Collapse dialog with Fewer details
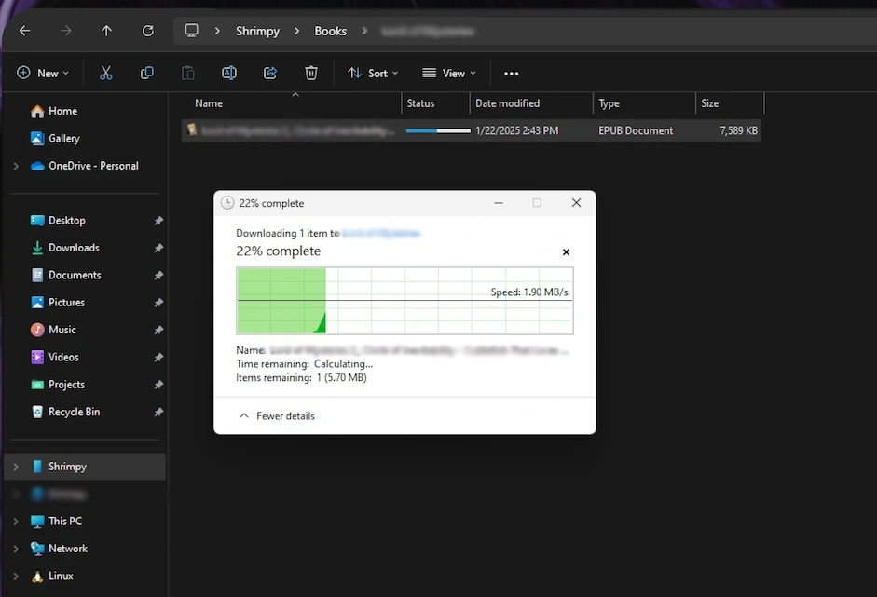 point(277,416)
